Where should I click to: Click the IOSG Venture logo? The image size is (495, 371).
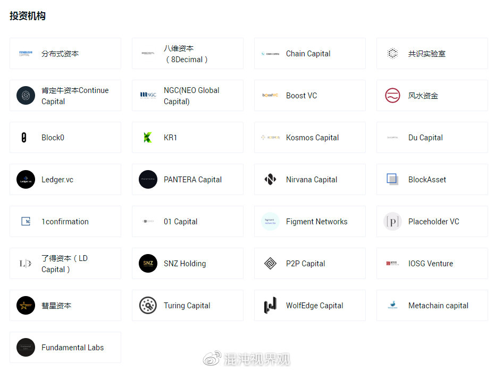tap(392, 264)
